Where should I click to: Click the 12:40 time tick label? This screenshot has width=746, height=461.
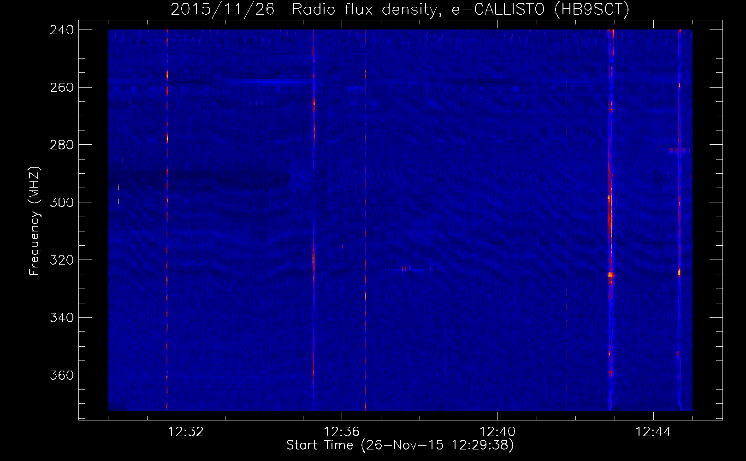tap(497, 432)
